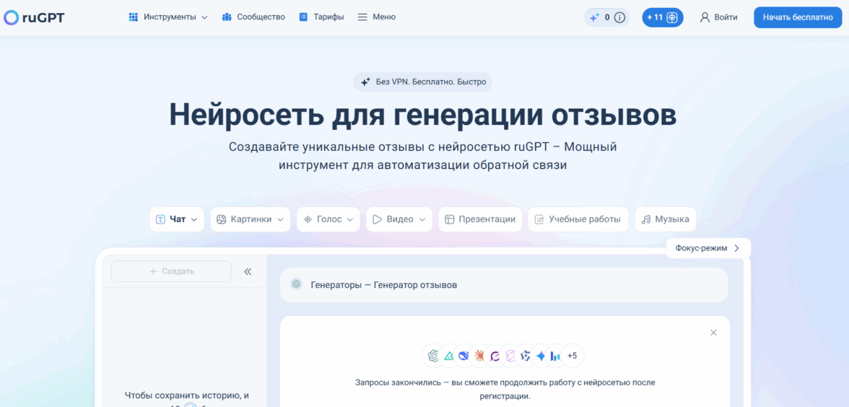This screenshot has width=849, height=407.
Task: Click the OpenAI model icon
Action: [x=433, y=356]
